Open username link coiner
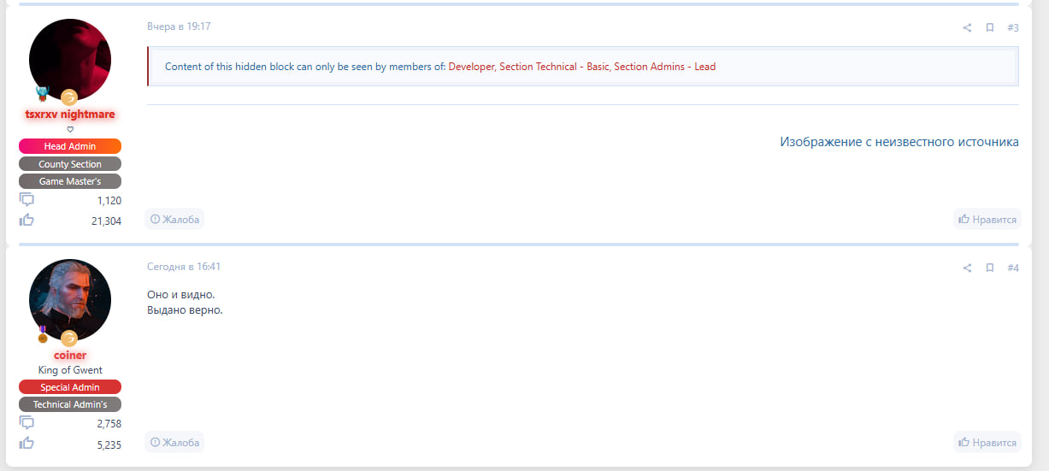The image size is (1049, 471). 70,355
